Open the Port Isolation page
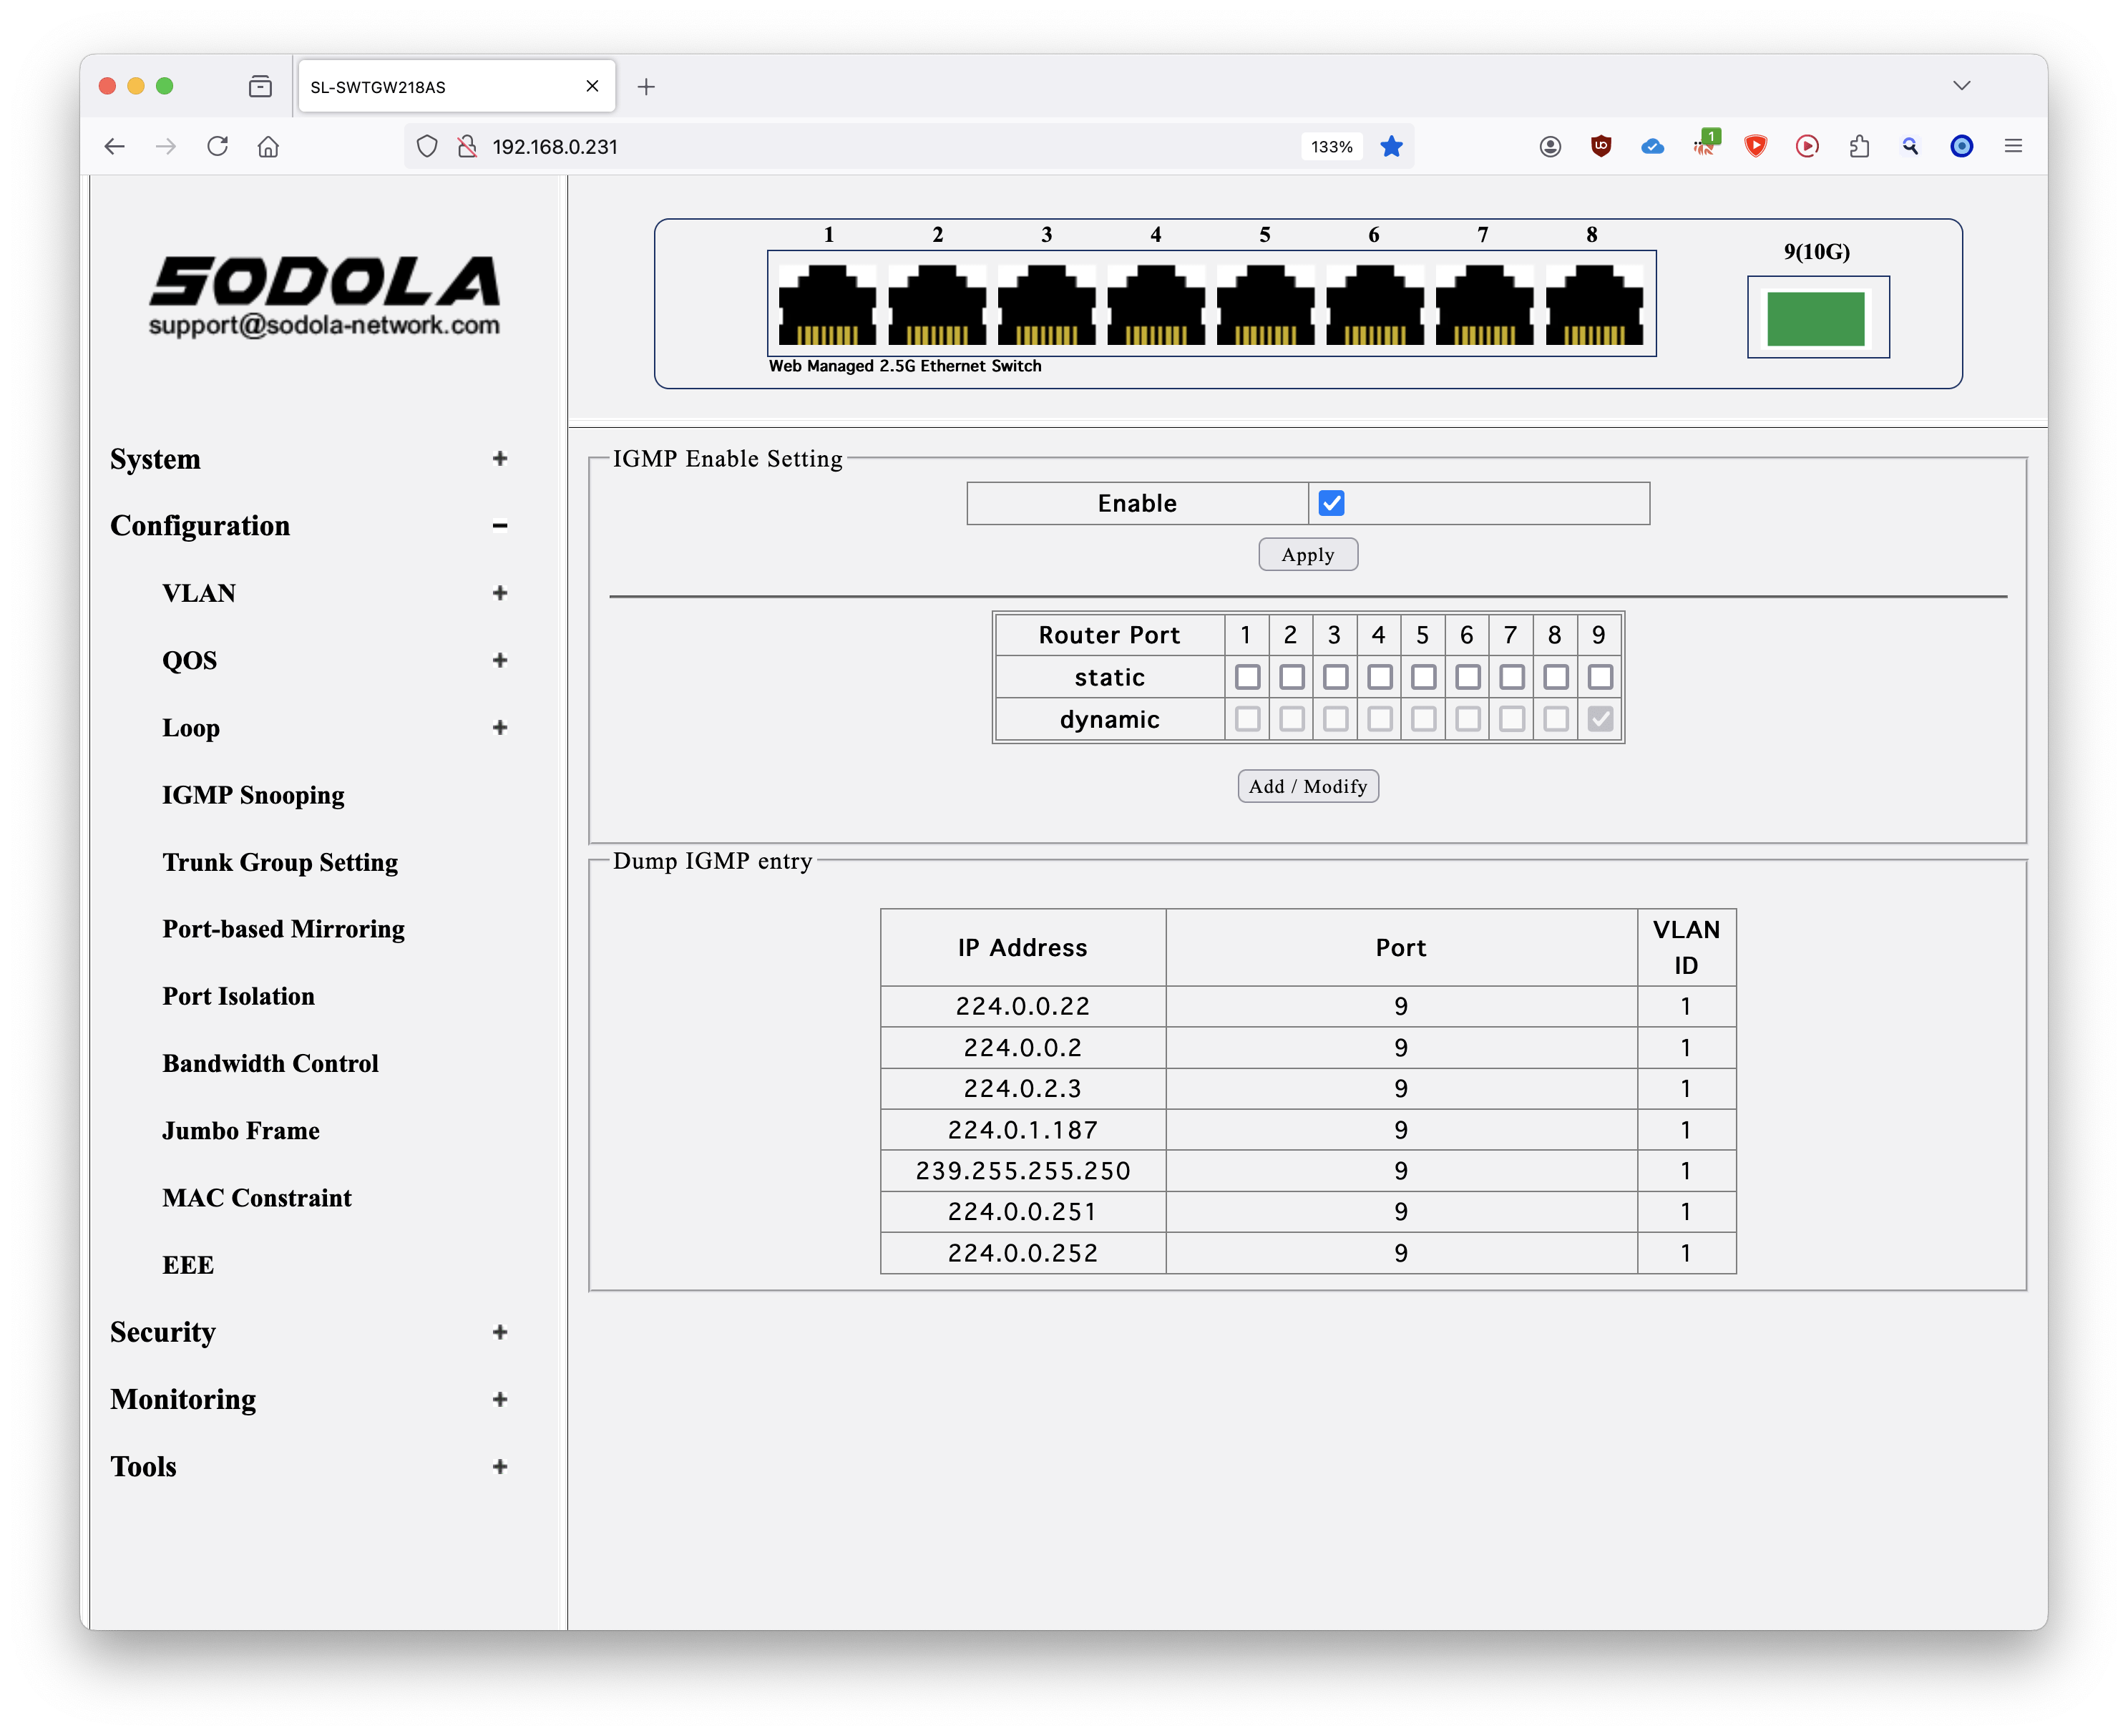Screen dimensions: 2128x1736 pyautogui.click(x=238, y=996)
